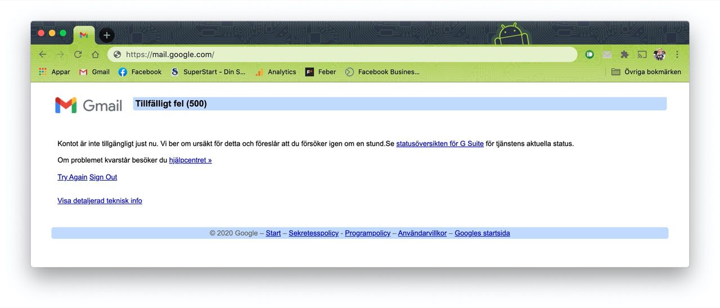Open the Chrome three-dot menu
This screenshot has height=308, width=720.
point(677,55)
